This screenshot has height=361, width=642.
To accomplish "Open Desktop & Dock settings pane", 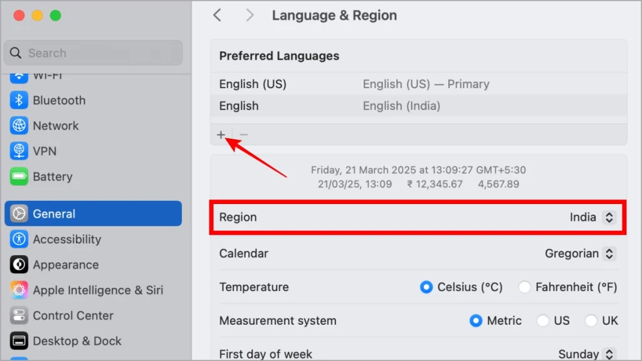I will click(x=77, y=341).
